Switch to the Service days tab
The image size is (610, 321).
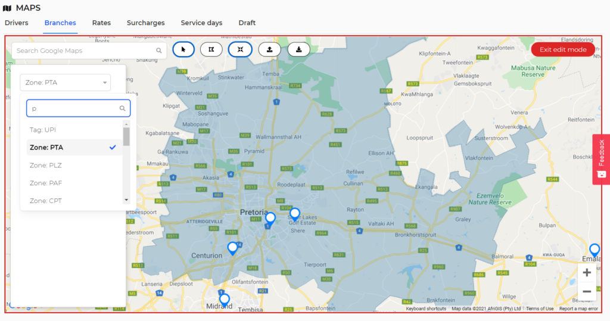pyautogui.click(x=201, y=23)
